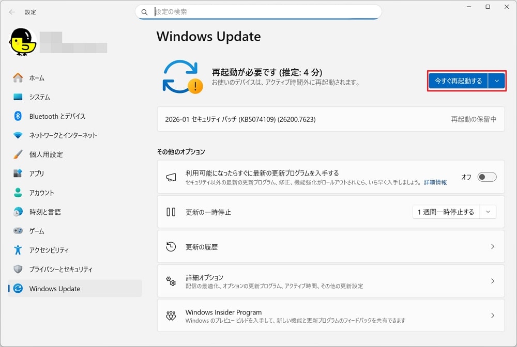
Task: Open アカウント settings page
Action: click(x=41, y=193)
